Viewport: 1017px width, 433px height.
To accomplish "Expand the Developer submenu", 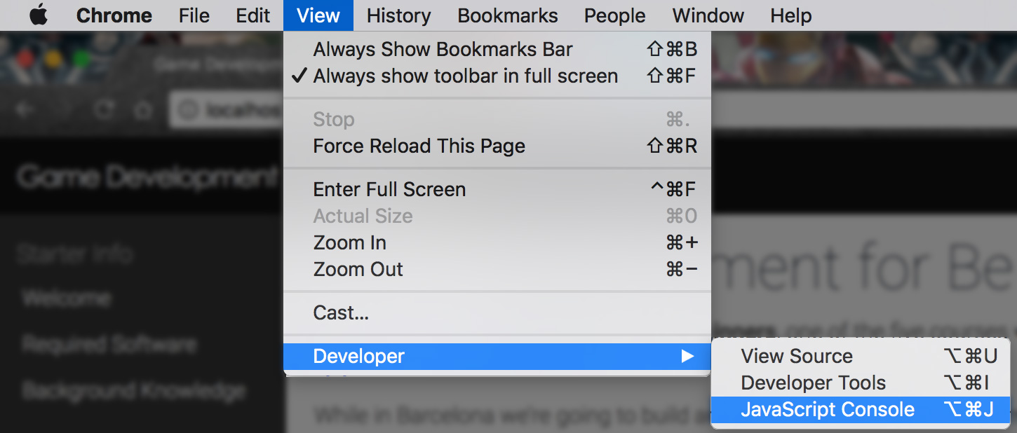I will coord(358,357).
